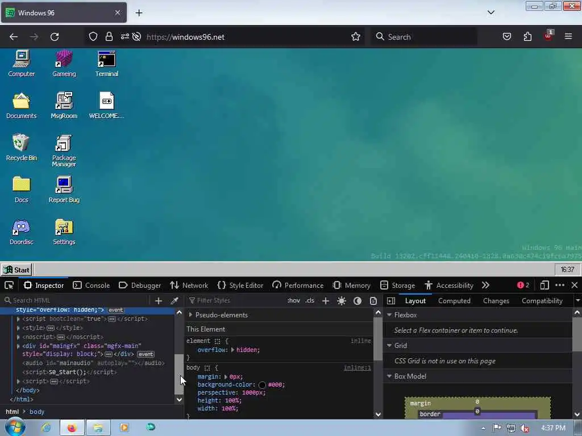582x436 pixels.
Task: Switch to the Layout sidebar tab
Action: pos(415,301)
